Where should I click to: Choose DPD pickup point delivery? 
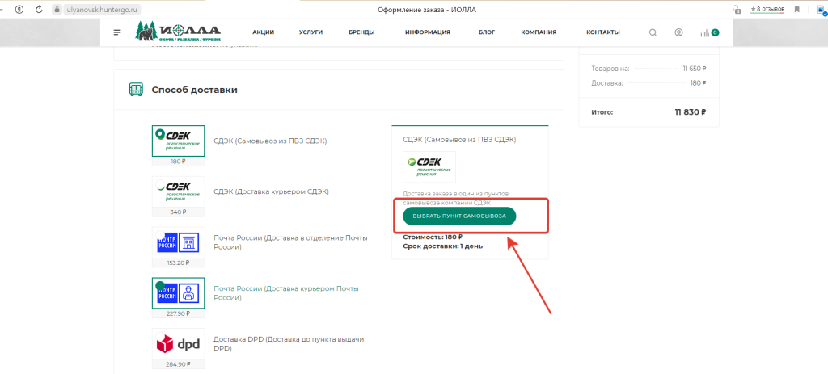tap(178, 344)
